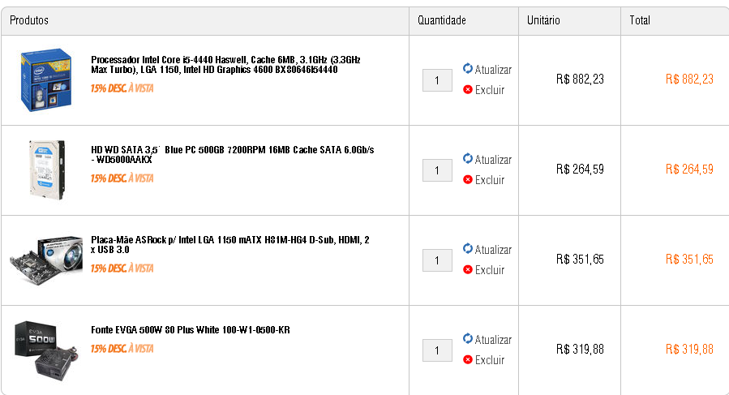This screenshot has width=729, height=395.
Task: Select the quantity field for ASRock H81M-HG4
Action: point(437,260)
